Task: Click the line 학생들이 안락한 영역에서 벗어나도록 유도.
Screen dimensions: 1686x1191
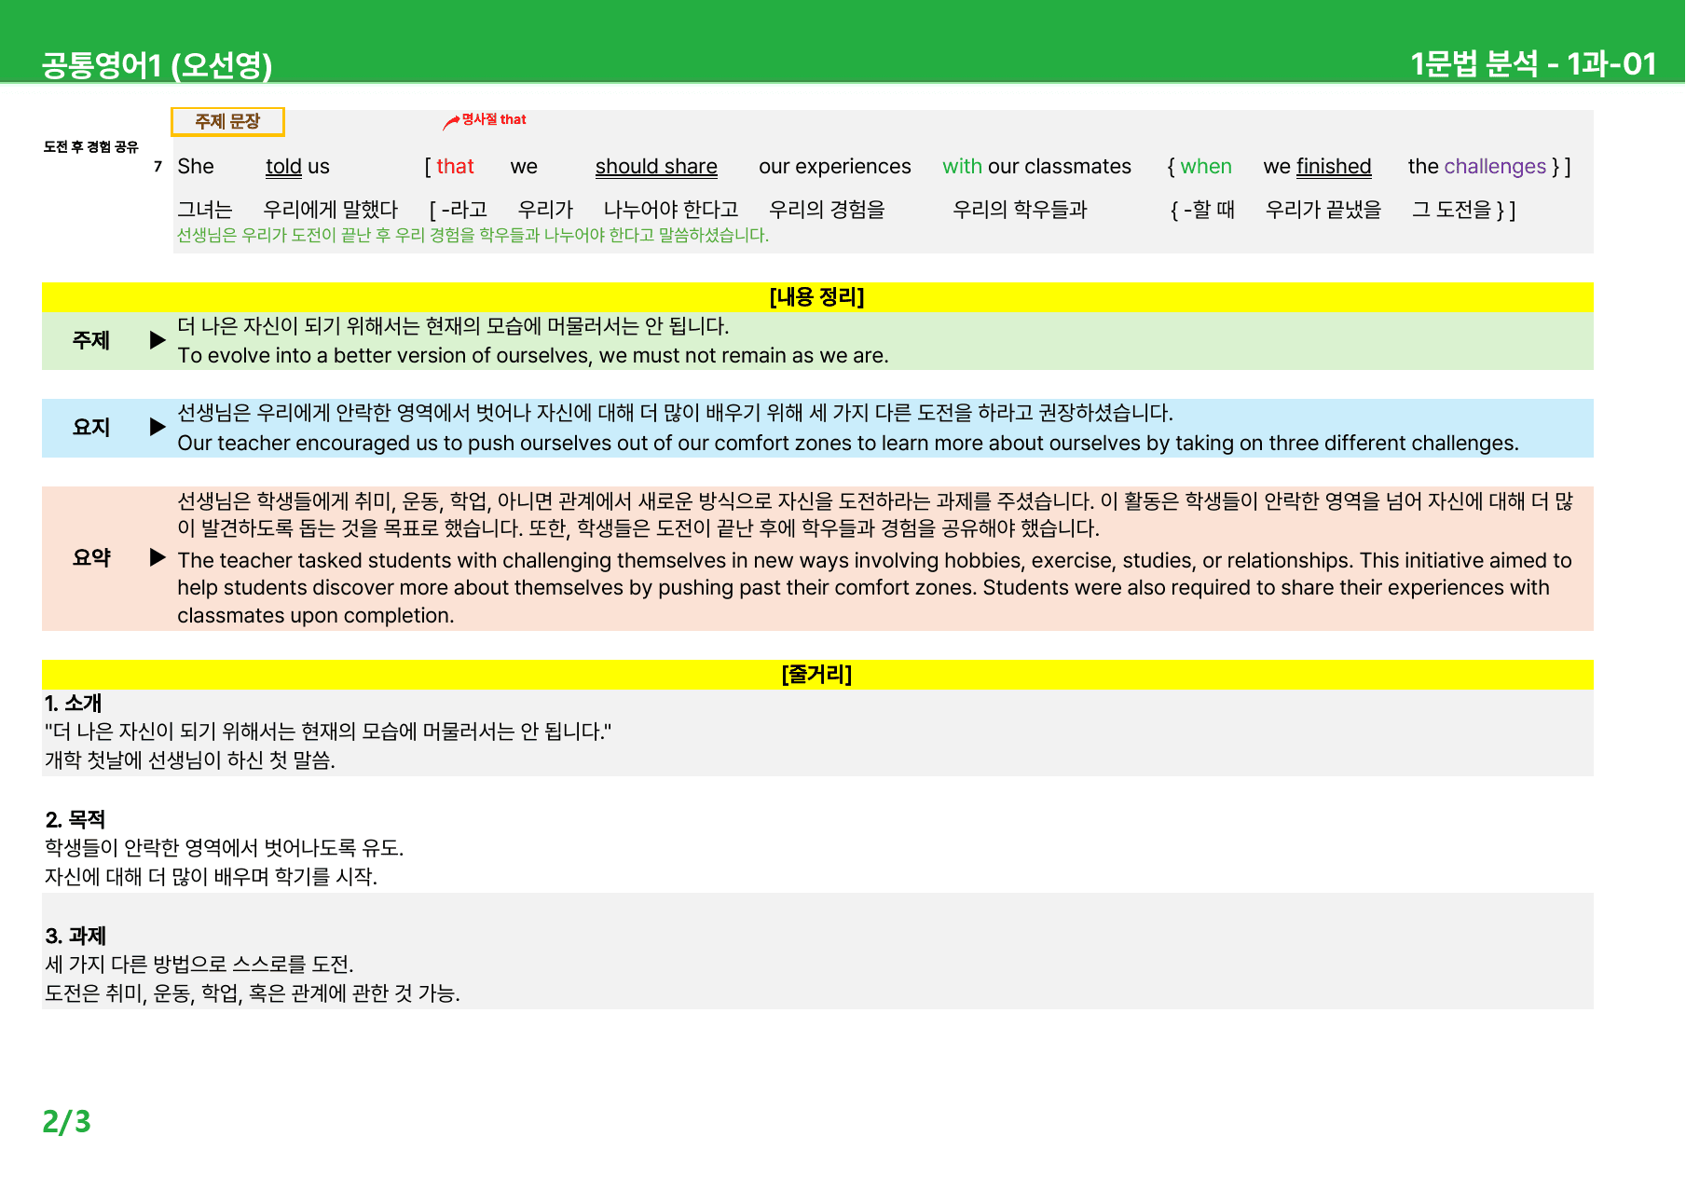Action: (x=224, y=848)
